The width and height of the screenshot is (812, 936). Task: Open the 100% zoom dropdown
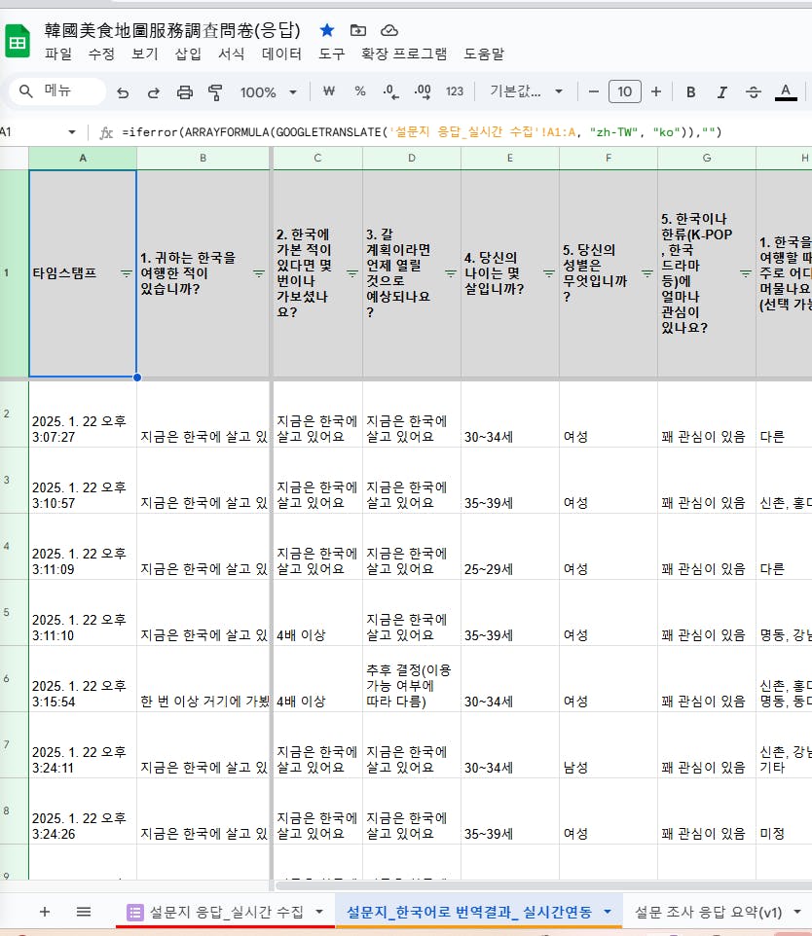pos(269,91)
